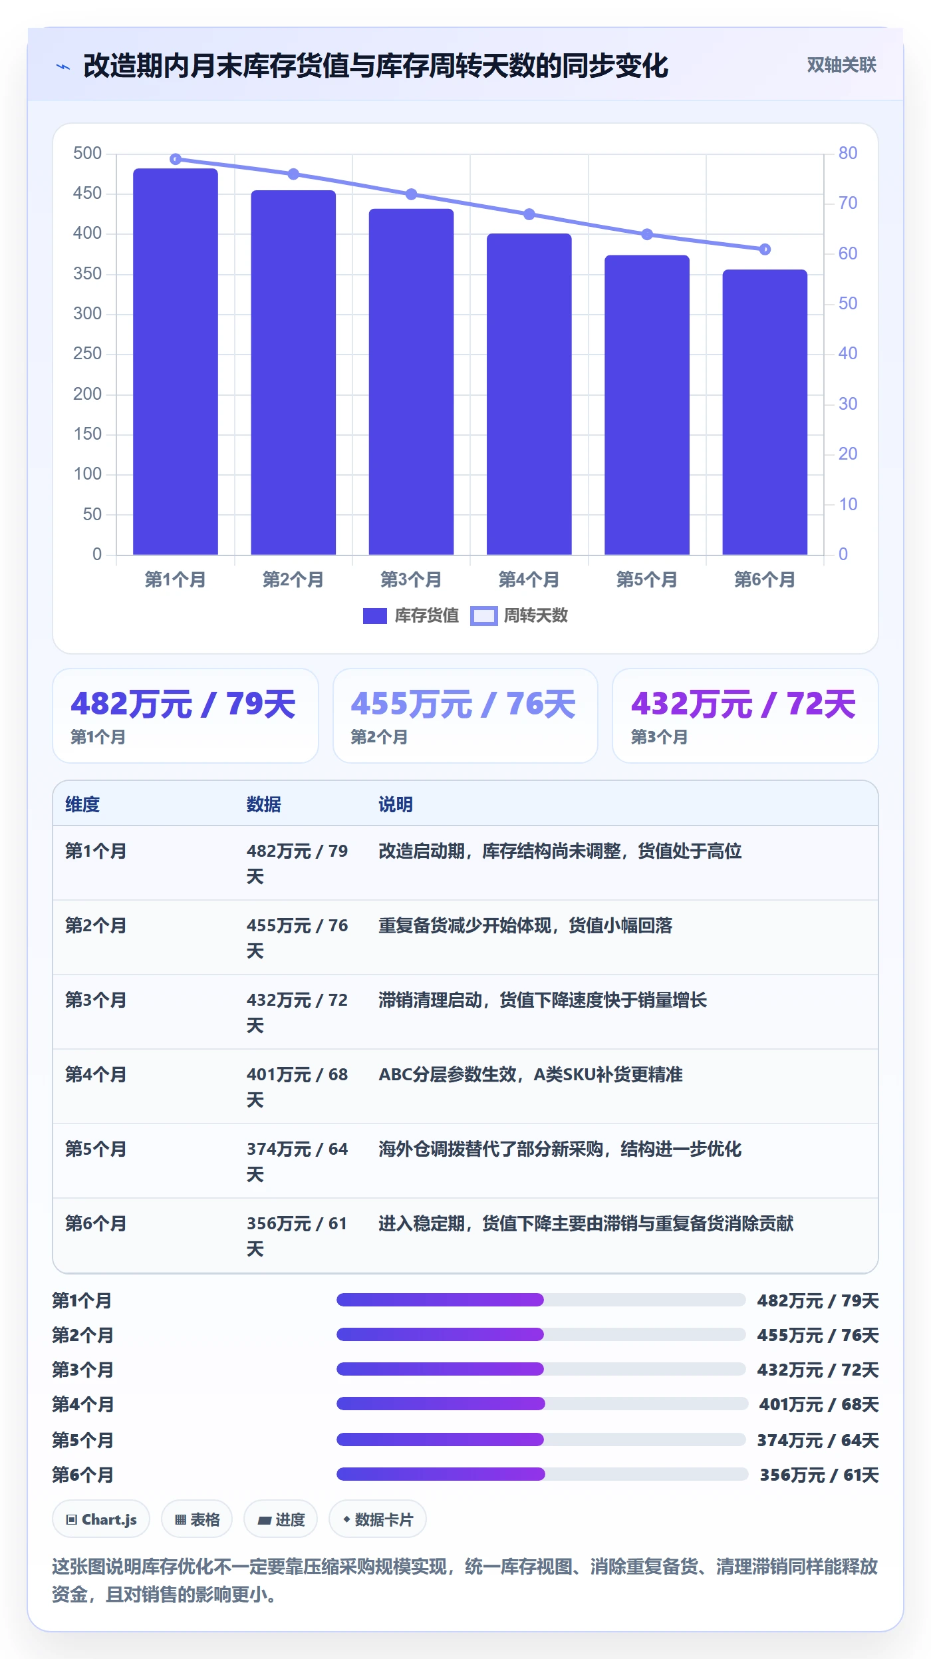Screen dimensions: 931x1659
Task: Click the 第2个月 bar in the chart
Action: point(293,373)
